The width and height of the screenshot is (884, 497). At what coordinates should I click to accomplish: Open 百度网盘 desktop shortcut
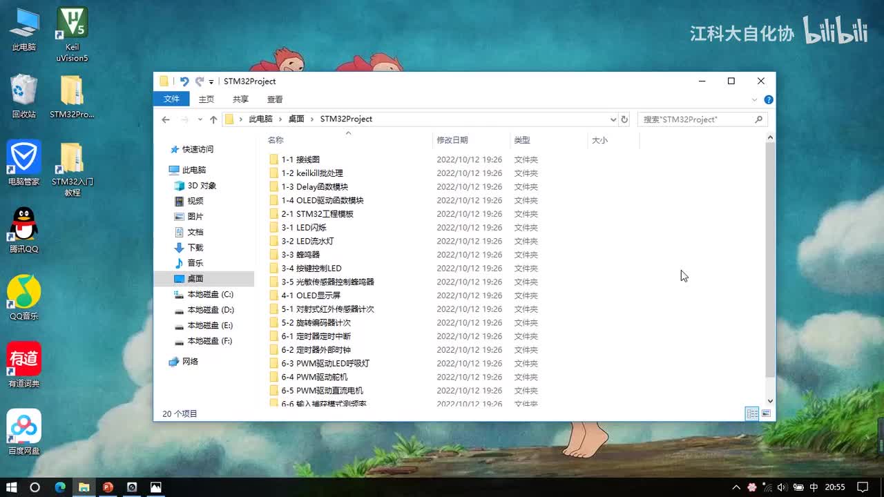click(x=24, y=432)
